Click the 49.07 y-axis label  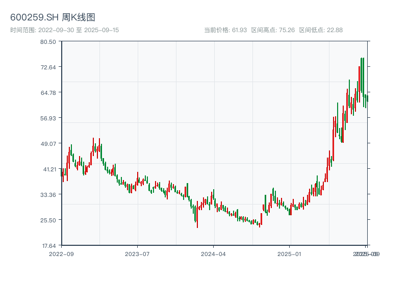(48, 144)
